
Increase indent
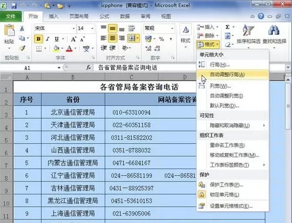112,48
